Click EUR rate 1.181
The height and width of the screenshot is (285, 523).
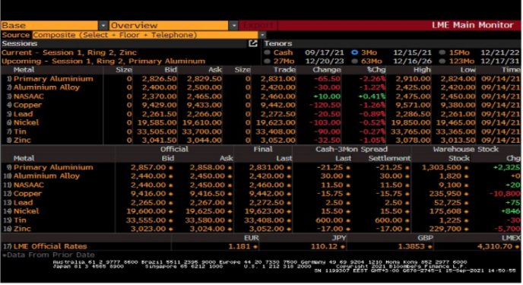point(239,246)
